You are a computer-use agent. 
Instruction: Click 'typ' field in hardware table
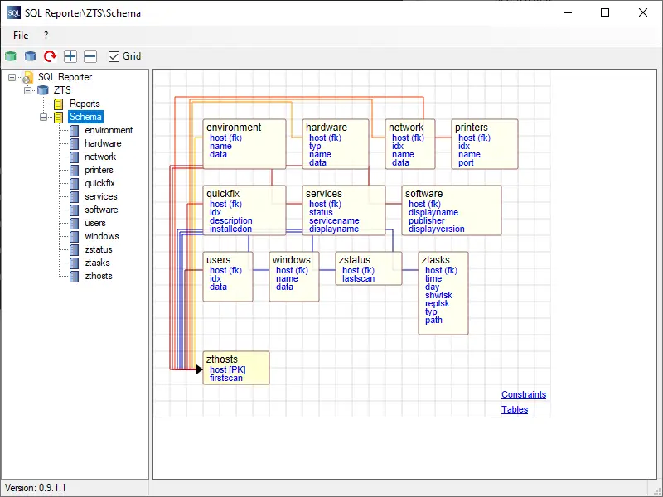(315, 147)
